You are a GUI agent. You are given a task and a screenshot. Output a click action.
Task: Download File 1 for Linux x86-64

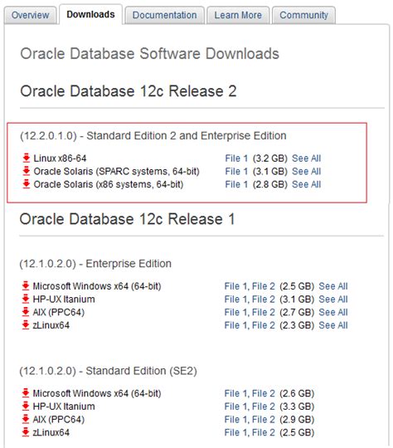pyautogui.click(x=236, y=158)
